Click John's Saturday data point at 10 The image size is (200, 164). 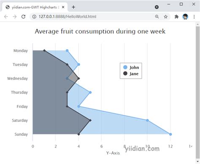pos(147,120)
